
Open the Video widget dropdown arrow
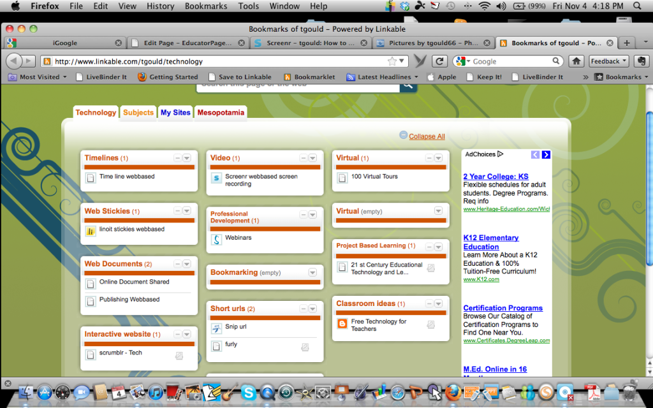(312, 158)
